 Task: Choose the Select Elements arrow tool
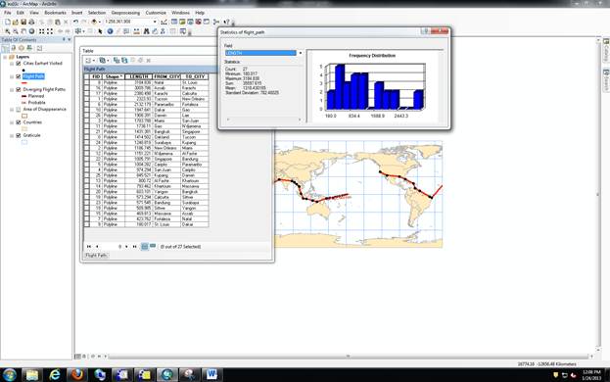coord(100,31)
